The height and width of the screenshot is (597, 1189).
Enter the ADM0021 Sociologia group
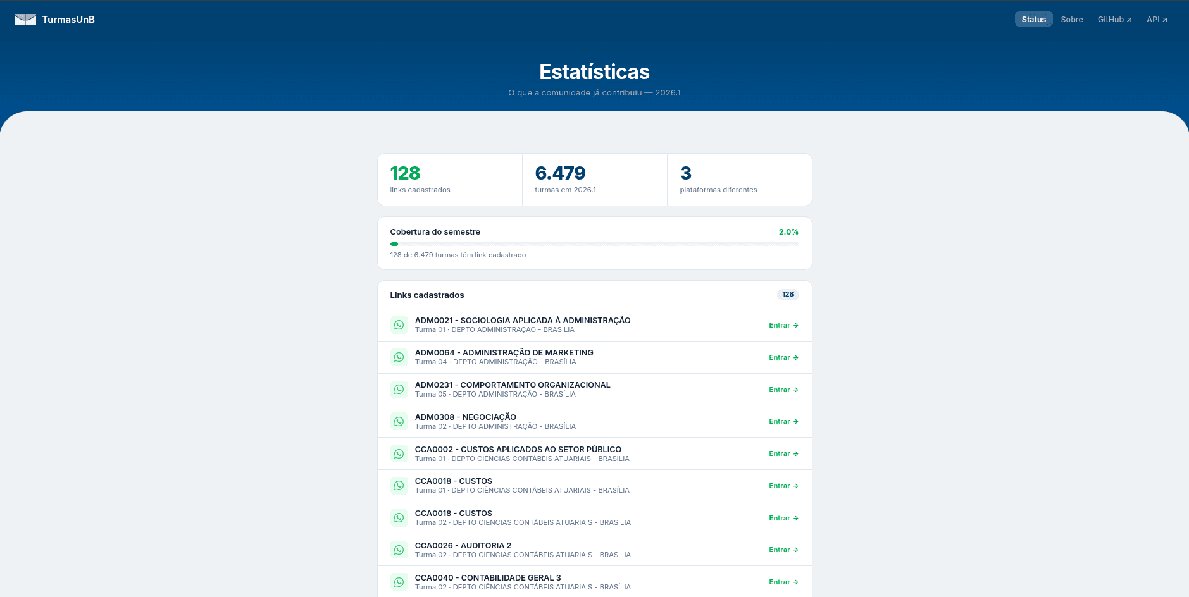coord(783,325)
